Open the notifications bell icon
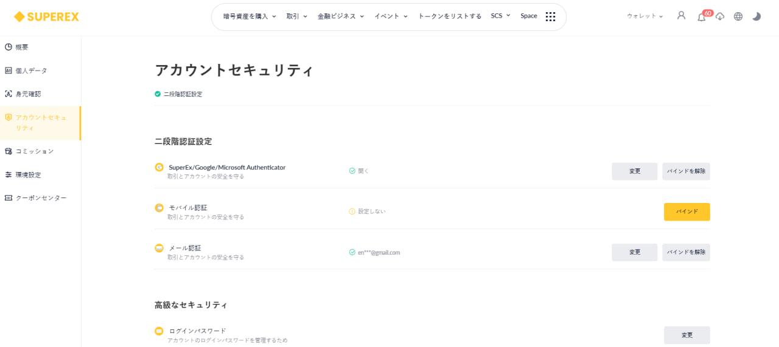 tap(701, 16)
